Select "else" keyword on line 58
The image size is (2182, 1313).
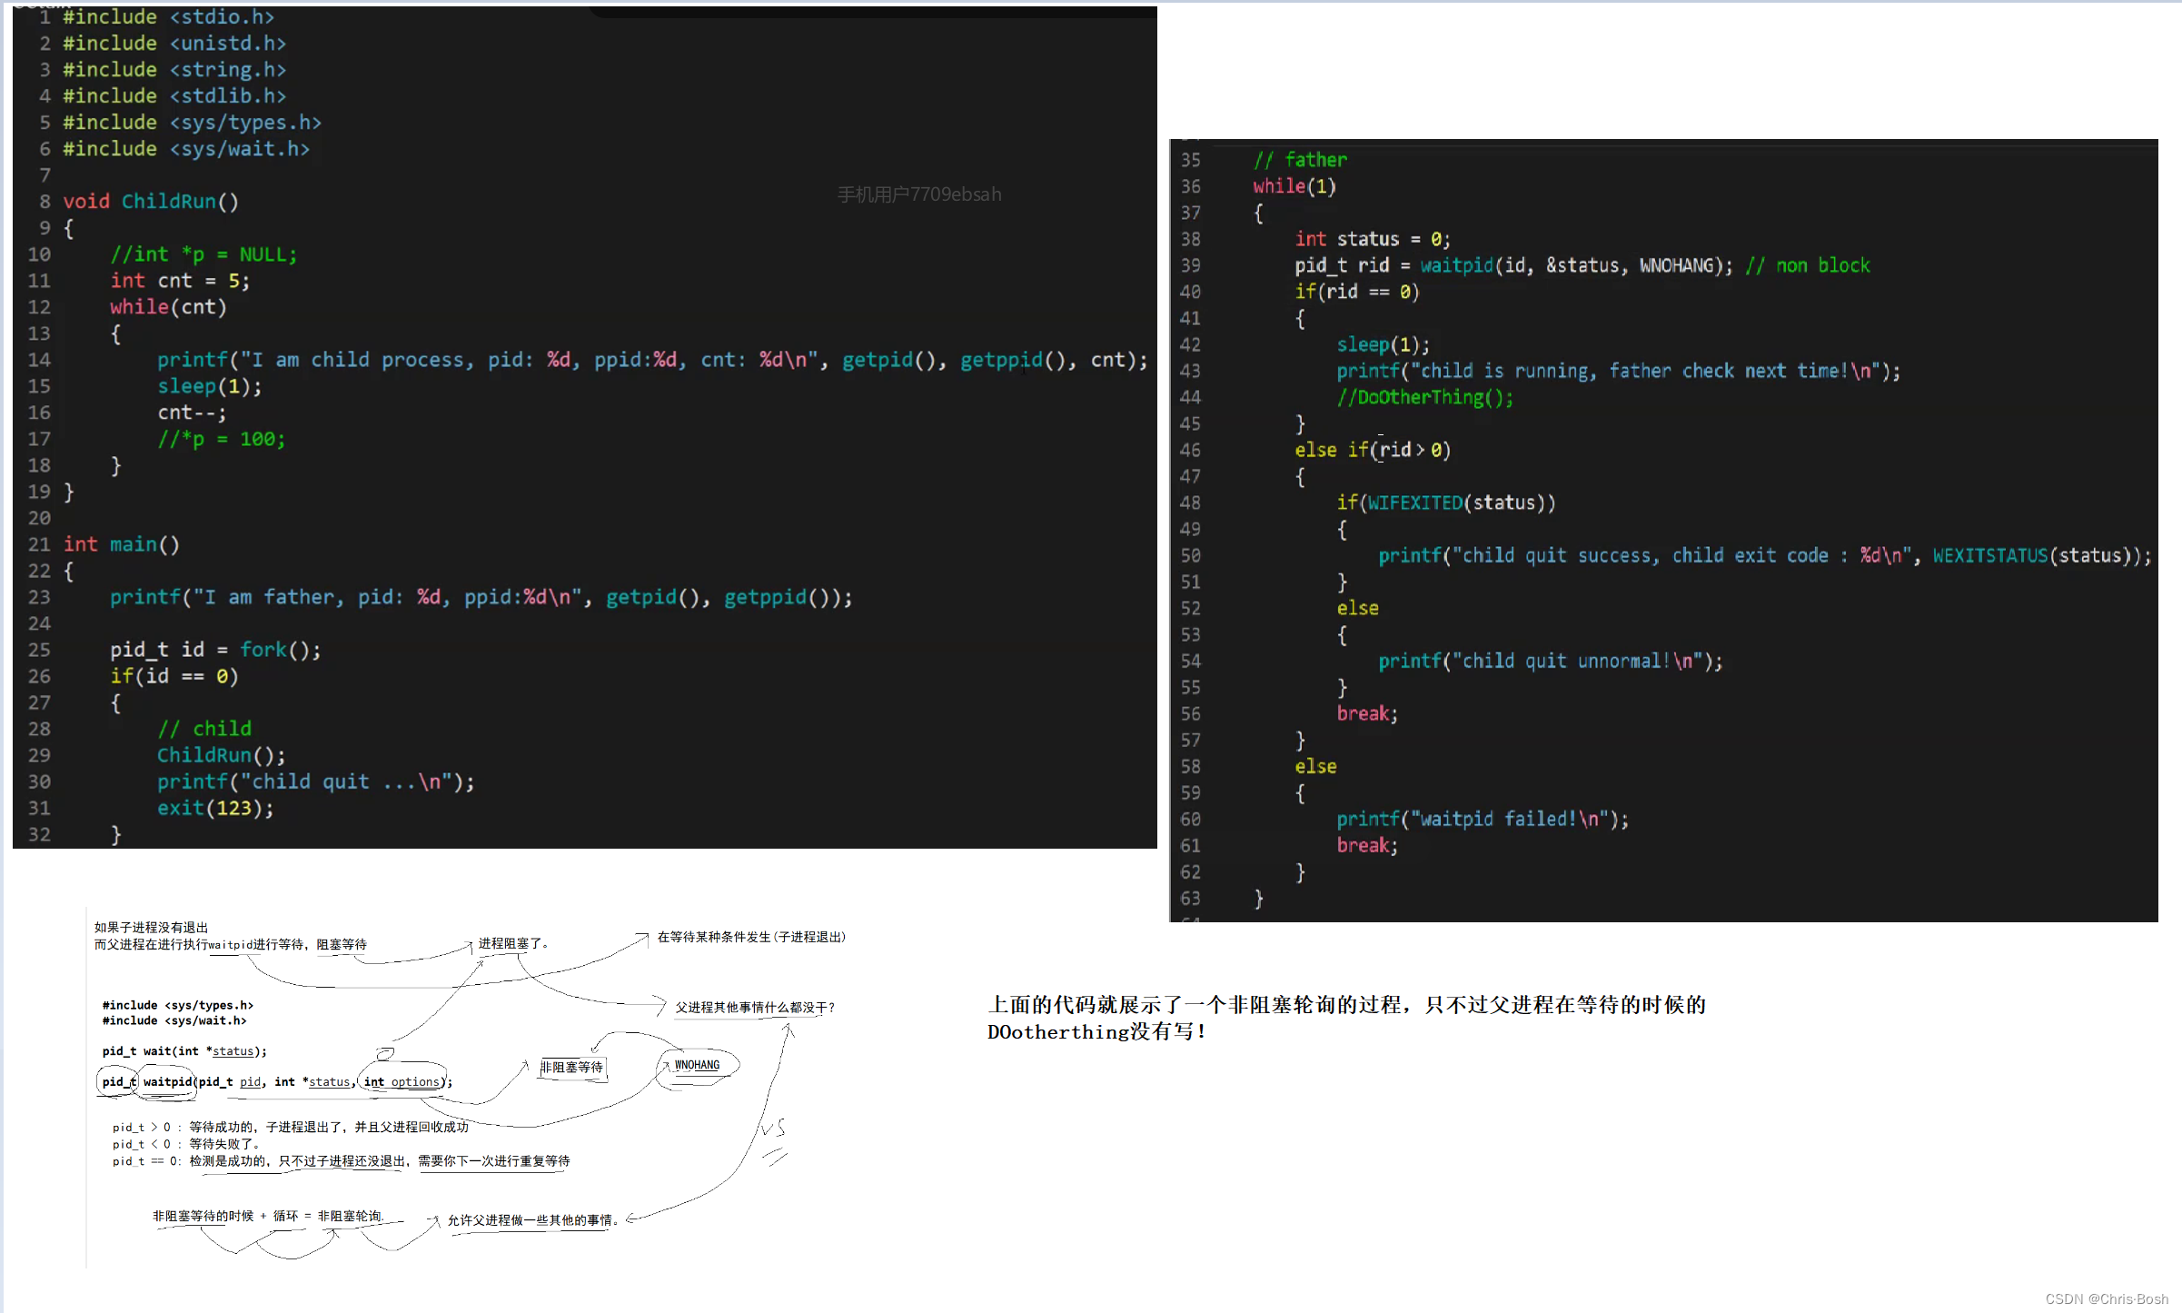(1315, 767)
